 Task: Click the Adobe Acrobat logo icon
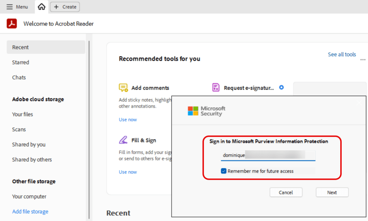coord(12,24)
